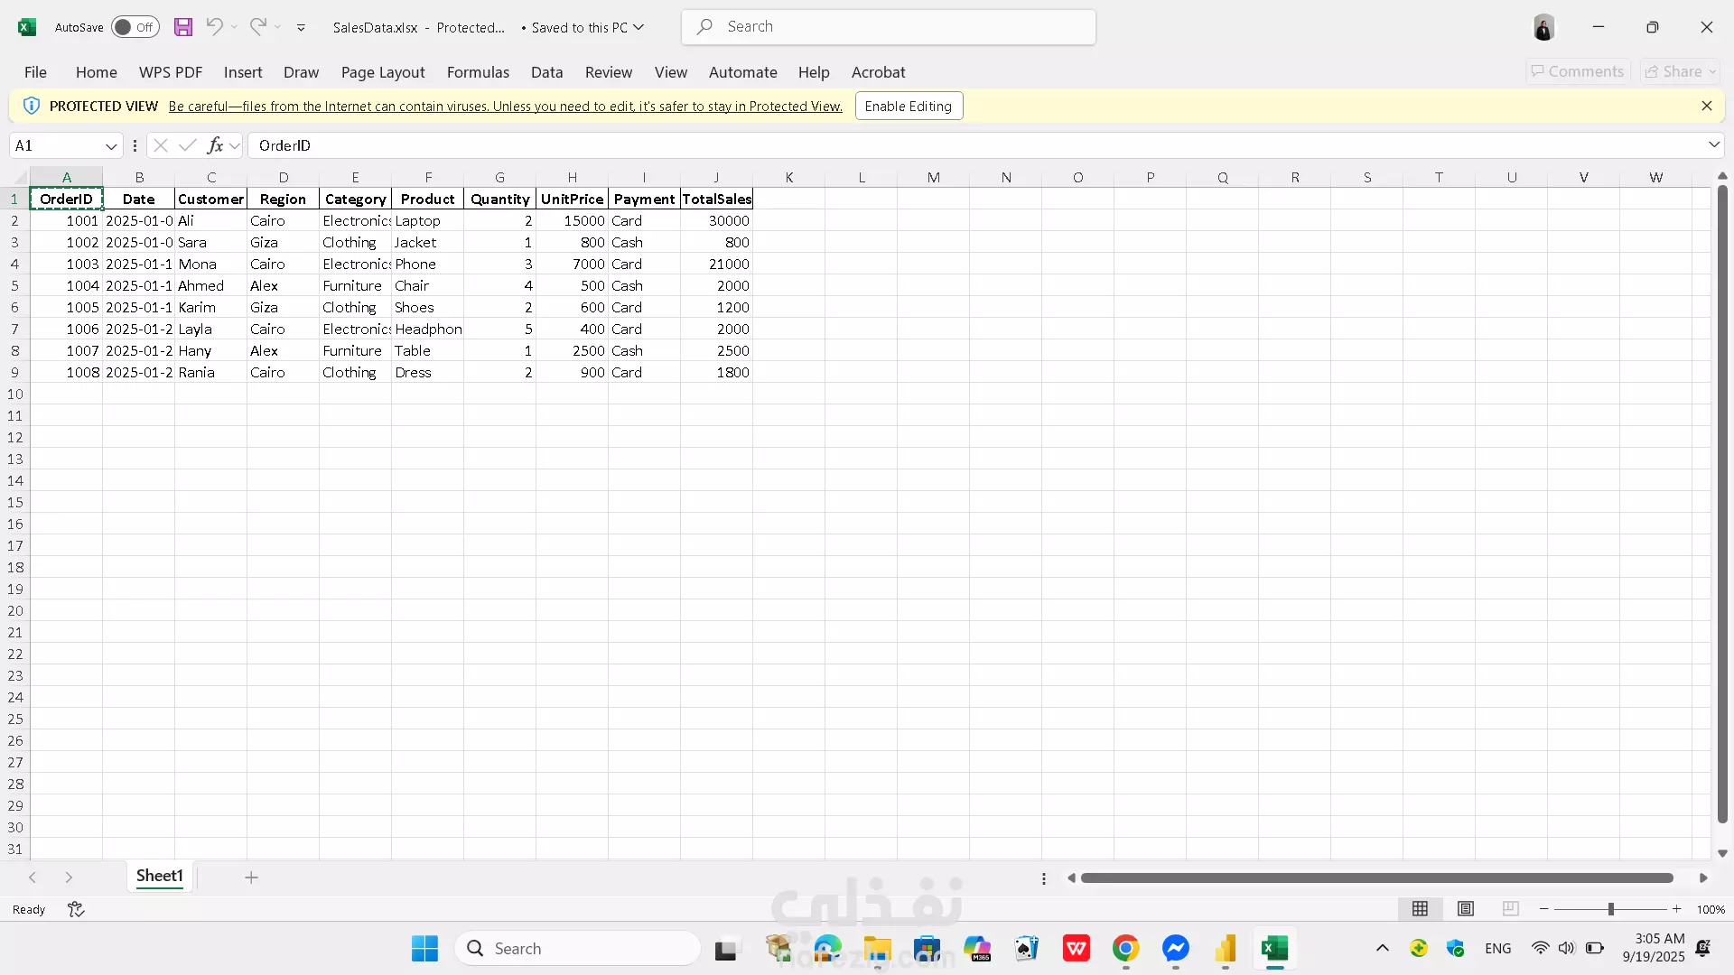Image resolution: width=1734 pixels, height=975 pixels.
Task: Click the Save icon in title bar
Action: coord(183,27)
